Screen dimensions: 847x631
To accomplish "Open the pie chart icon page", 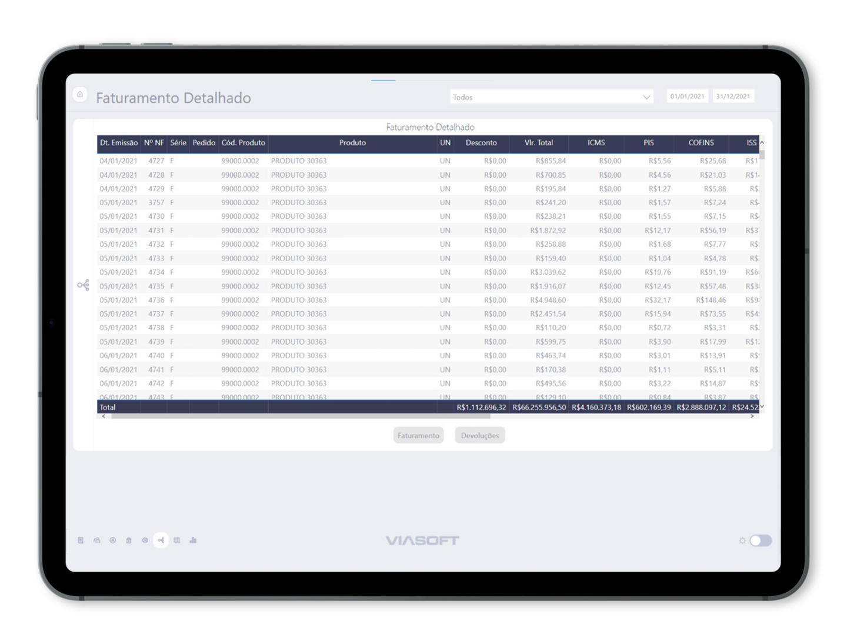I will [x=145, y=540].
